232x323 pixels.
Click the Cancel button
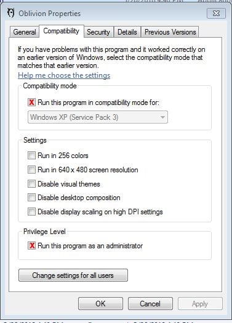150,304
